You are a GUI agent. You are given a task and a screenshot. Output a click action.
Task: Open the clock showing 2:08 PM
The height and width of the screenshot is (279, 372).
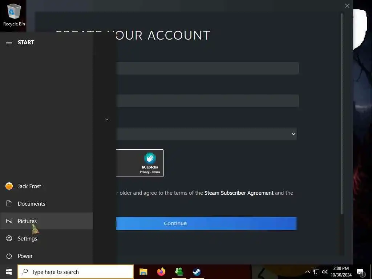tap(341, 272)
